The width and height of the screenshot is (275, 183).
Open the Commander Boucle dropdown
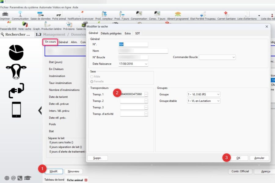point(233,57)
